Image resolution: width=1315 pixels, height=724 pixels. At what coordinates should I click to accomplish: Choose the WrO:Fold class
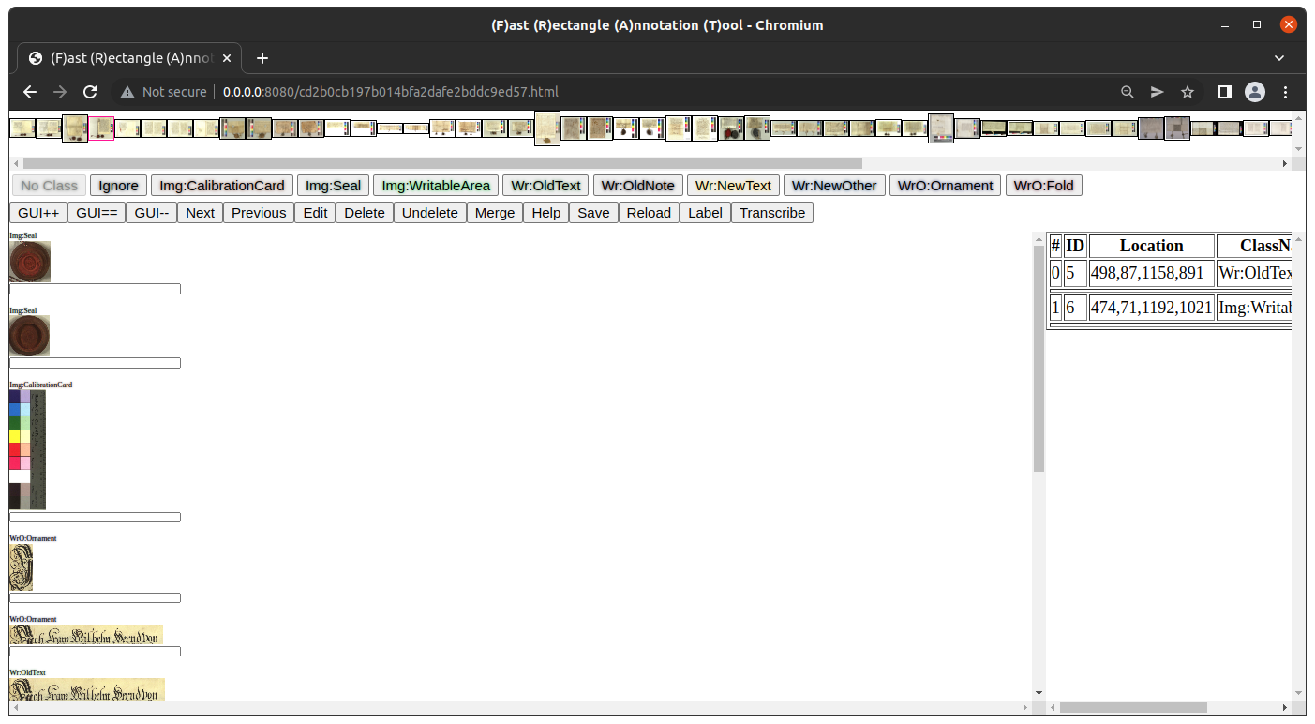(x=1044, y=186)
